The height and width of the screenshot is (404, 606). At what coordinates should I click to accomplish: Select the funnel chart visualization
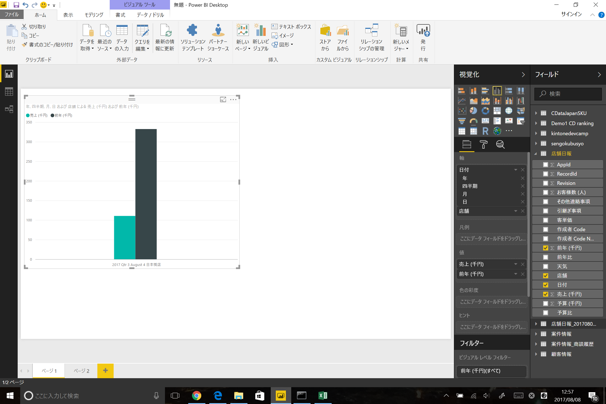coord(462,121)
